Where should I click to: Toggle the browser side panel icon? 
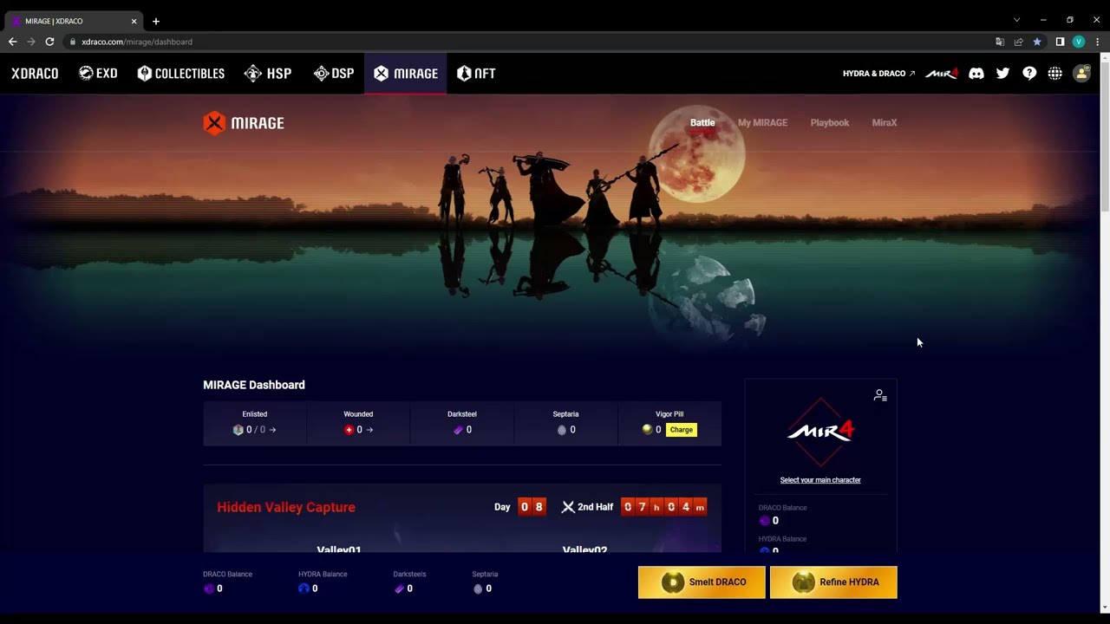tap(1060, 42)
